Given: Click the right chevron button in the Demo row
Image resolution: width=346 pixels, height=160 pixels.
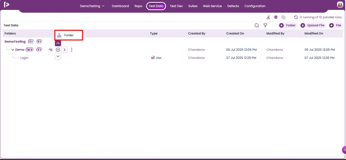Looking at the screenshot, I should 65,50.
